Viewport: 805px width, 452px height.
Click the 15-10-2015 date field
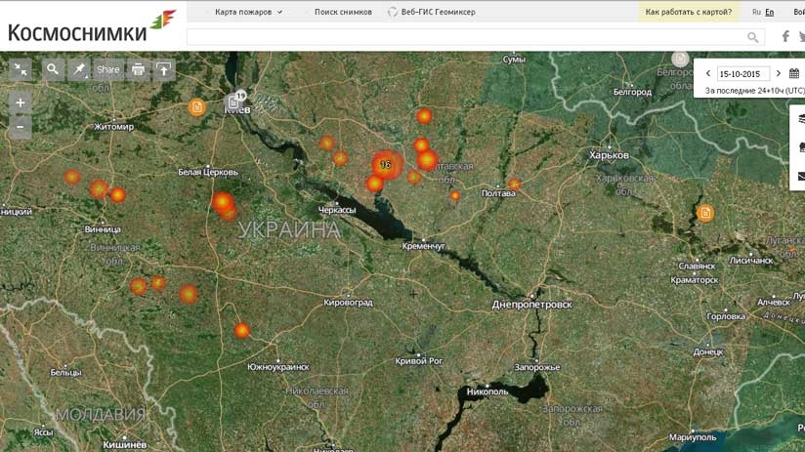pos(742,73)
